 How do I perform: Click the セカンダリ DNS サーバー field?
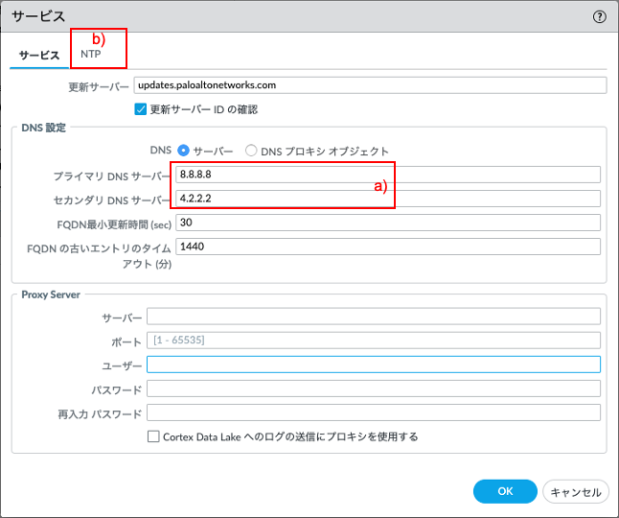point(388,199)
